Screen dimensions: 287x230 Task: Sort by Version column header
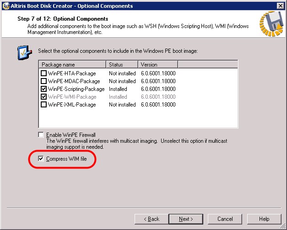point(158,65)
